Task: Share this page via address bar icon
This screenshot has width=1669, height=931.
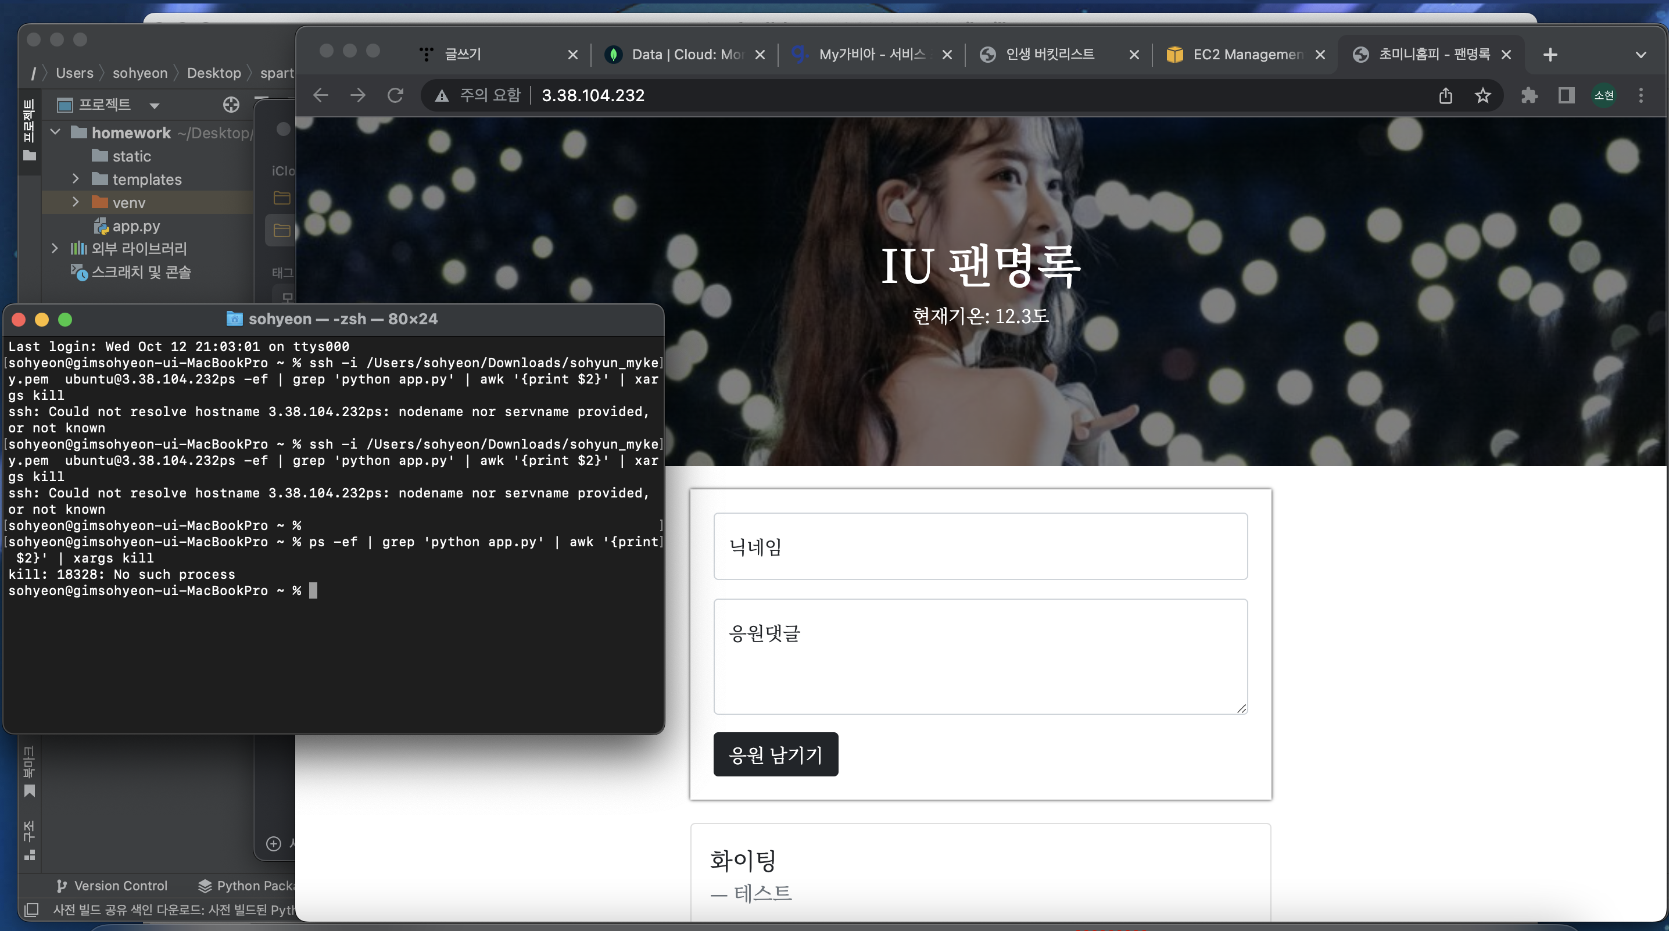Action: [x=1445, y=96]
